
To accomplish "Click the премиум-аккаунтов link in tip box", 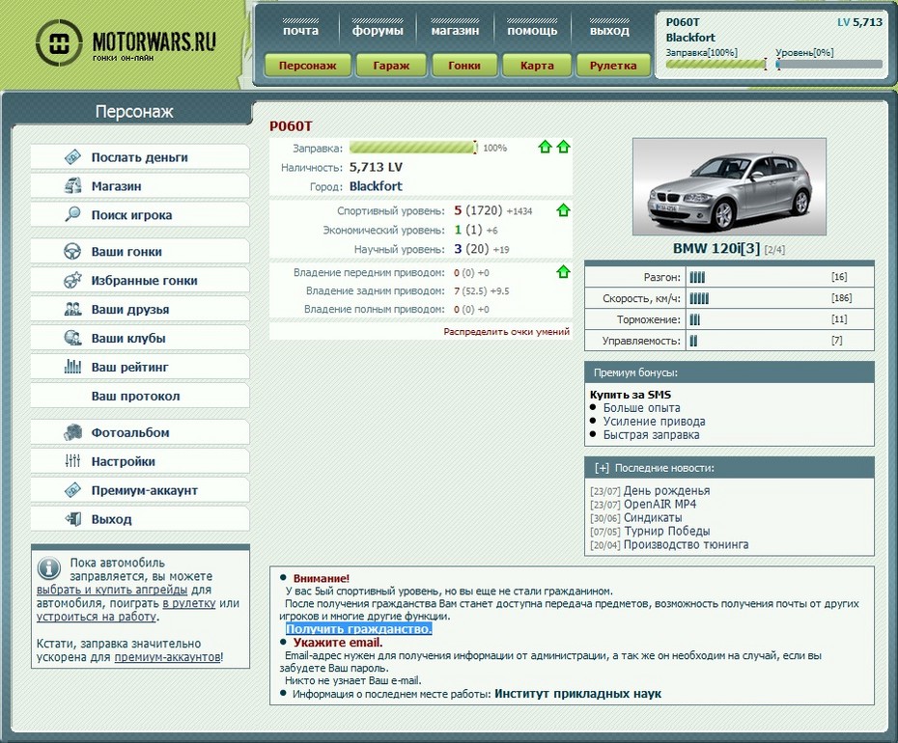I will coord(167,656).
